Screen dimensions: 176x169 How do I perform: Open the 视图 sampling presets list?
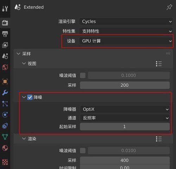coord(159,64)
